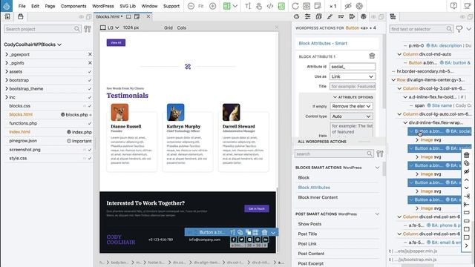Open the page code editor icon

click(x=270, y=6)
